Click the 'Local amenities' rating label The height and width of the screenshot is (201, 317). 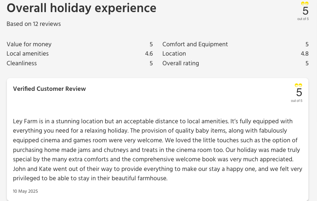pos(28,54)
